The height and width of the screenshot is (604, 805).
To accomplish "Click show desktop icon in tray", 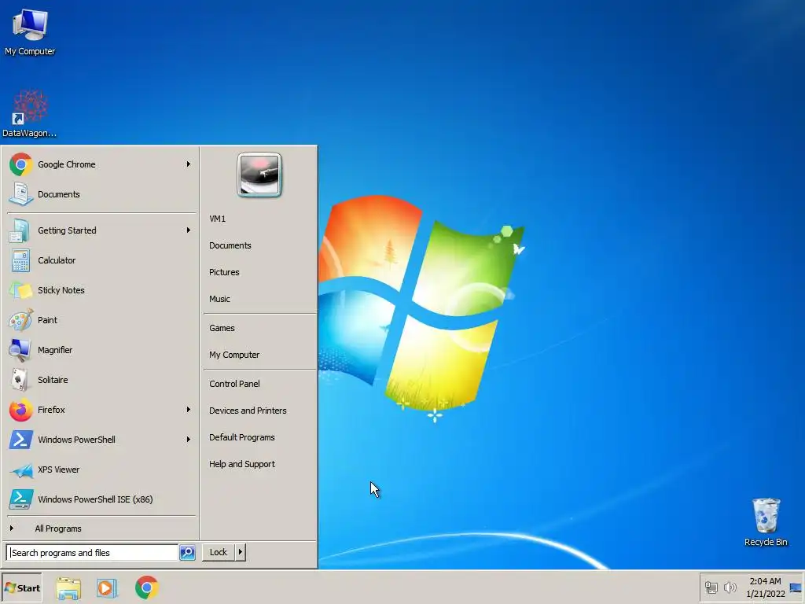I will (796, 587).
